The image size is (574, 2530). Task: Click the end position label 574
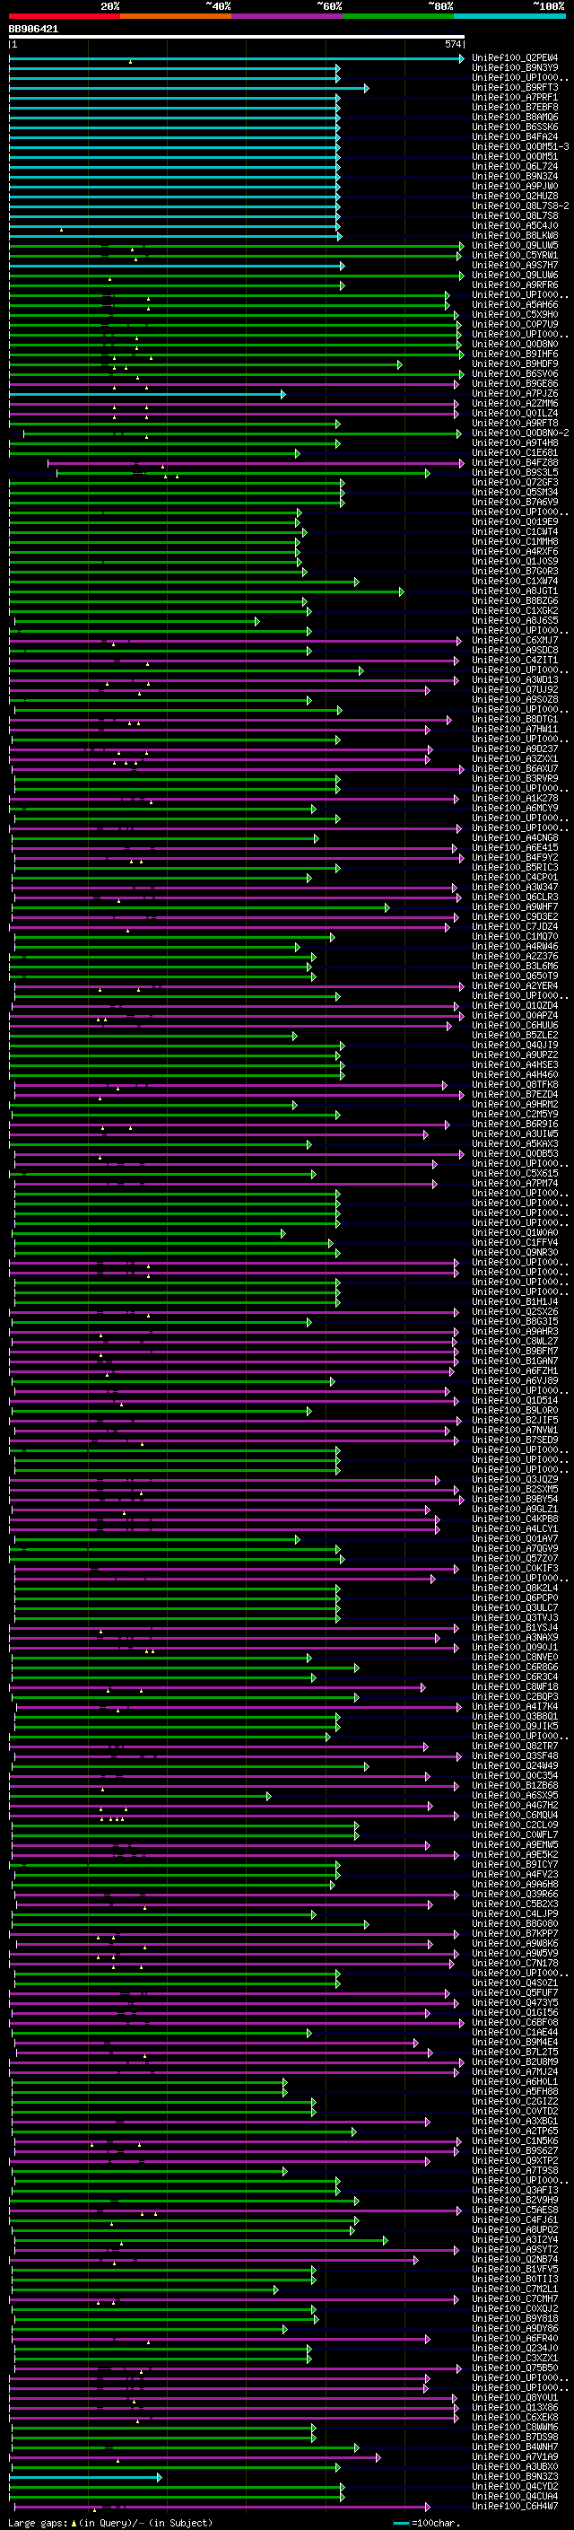click(452, 44)
